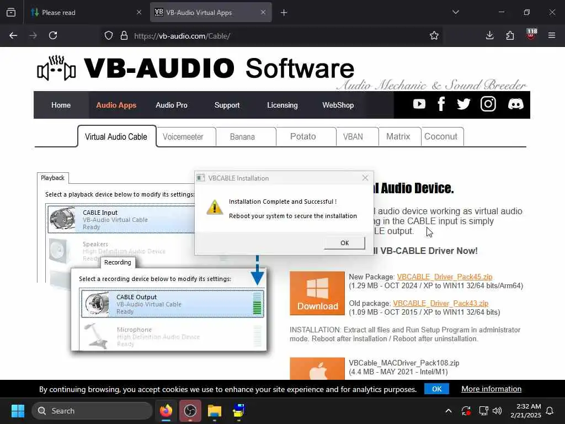565x424 pixels.
Task: Open notifications bell icon
Action: point(550,411)
